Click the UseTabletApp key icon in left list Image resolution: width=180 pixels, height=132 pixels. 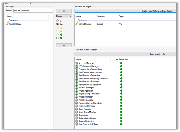click(7, 24)
